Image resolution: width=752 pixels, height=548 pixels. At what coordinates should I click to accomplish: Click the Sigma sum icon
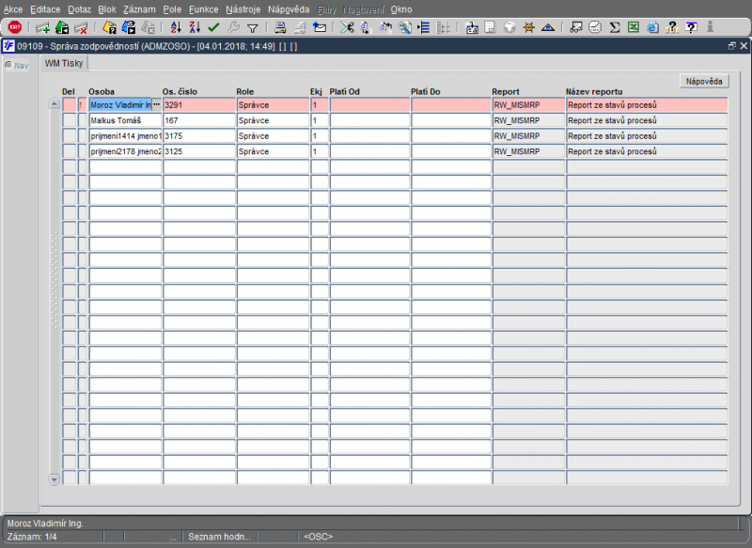(x=615, y=28)
